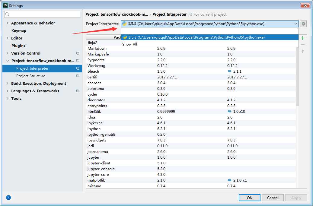Click the upgrade arrow icon next to bleach 2.1.1
This screenshot has width=313, height=206.
229,71
